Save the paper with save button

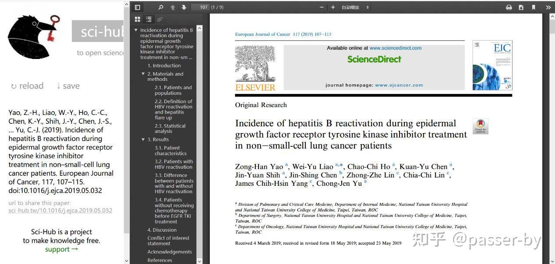click(68, 86)
